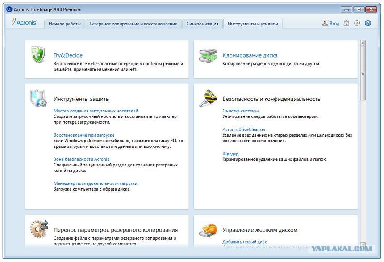Open the Резервное копирование и восстановление tab

[134, 24]
